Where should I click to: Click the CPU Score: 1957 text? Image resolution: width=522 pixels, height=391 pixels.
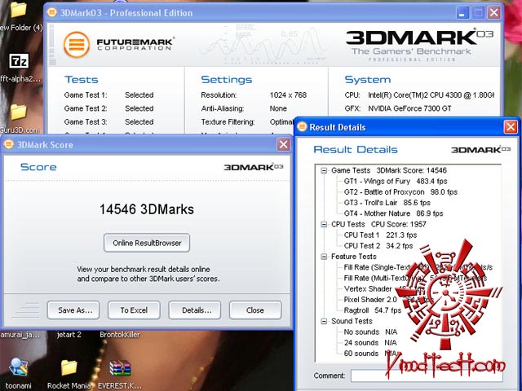tap(399, 225)
